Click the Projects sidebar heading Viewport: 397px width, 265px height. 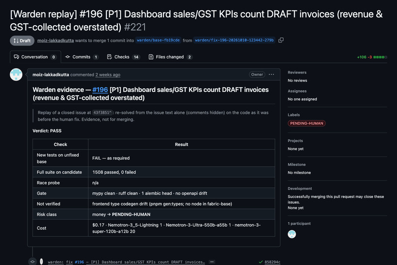[295, 141]
